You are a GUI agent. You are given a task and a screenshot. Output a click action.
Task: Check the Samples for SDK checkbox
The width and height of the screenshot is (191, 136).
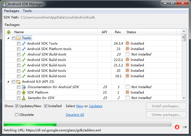click(x=19, y=98)
